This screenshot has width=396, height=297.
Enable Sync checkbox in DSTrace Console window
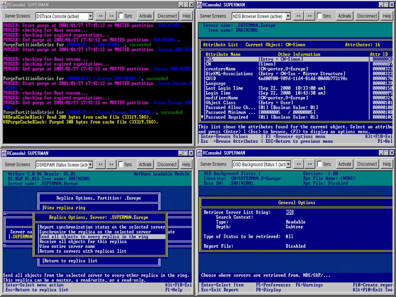point(121,16)
